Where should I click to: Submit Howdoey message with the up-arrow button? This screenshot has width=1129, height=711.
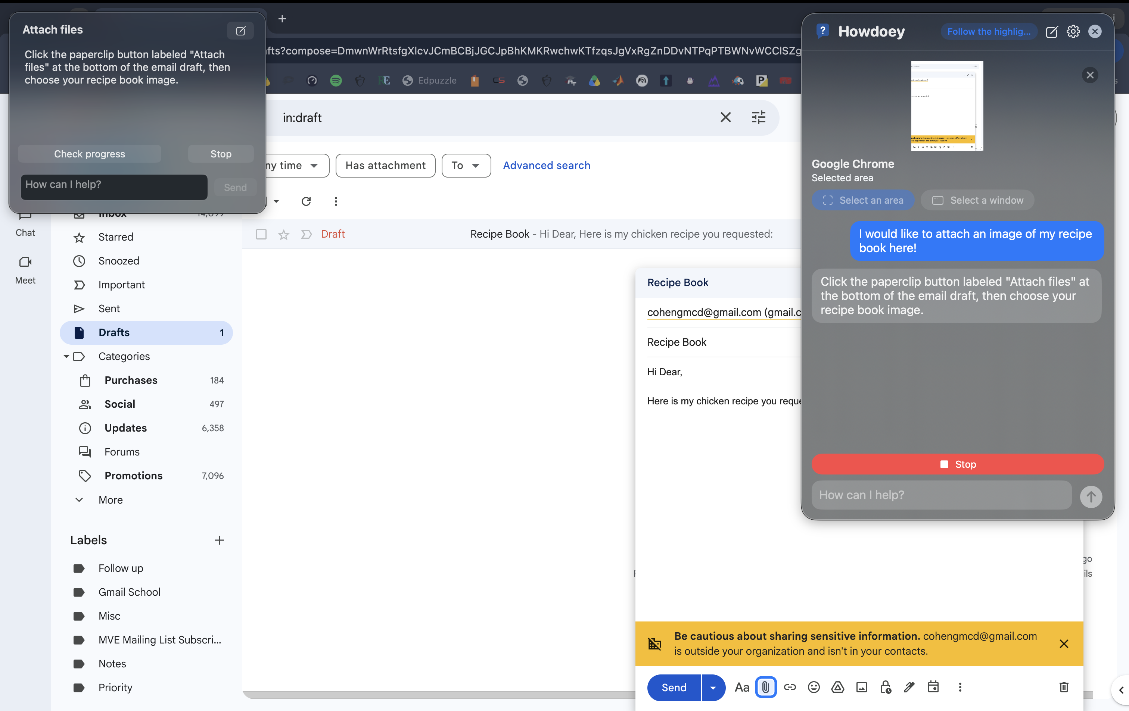[x=1091, y=496]
